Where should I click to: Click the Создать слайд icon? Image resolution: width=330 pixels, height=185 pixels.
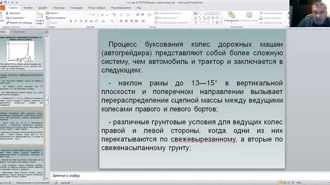39,15
